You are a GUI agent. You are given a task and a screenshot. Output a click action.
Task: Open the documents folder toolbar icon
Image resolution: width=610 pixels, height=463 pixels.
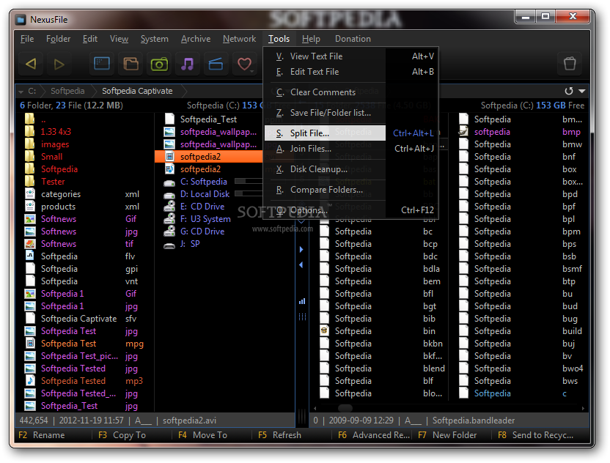pyautogui.click(x=131, y=64)
